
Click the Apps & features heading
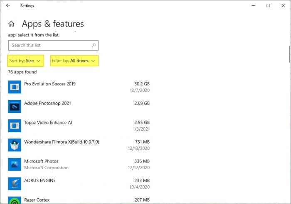(53, 24)
